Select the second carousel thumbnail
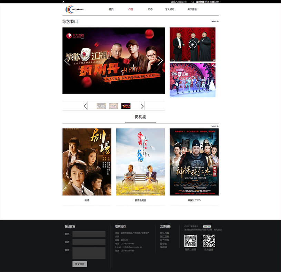The width and height of the screenshot is (281, 272). pyautogui.click(x=114, y=106)
